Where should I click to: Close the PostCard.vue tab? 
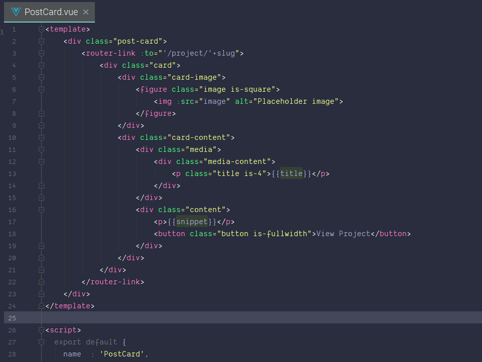tap(86, 12)
